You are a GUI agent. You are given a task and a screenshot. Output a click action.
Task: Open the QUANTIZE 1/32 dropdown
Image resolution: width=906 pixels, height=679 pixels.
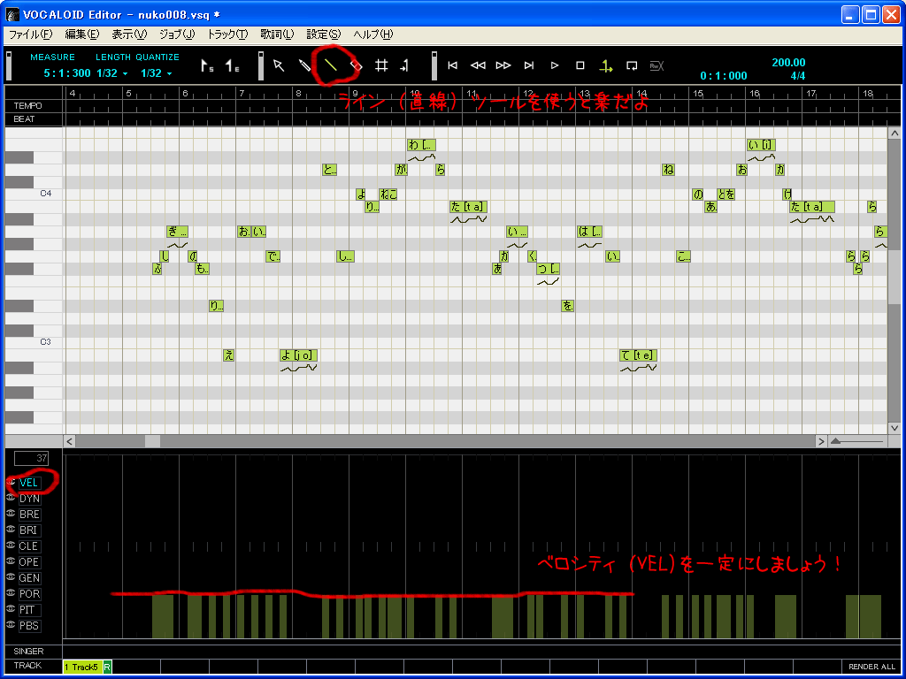pos(157,73)
